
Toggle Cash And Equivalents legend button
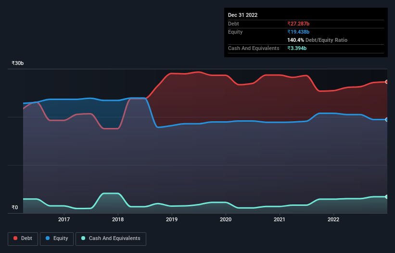pyautogui.click(x=111, y=239)
